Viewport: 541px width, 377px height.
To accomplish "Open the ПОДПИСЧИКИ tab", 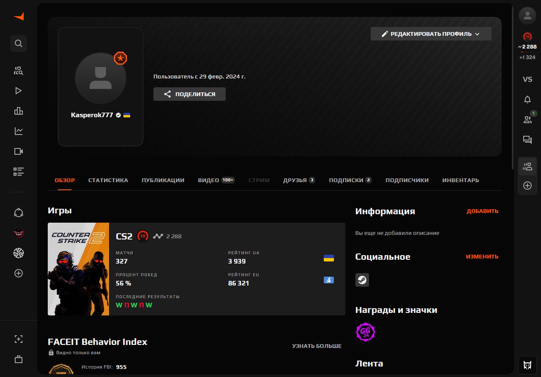I will [x=407, y=180].
